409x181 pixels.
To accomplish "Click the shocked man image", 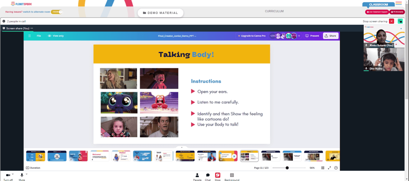I will click(159, 127).
